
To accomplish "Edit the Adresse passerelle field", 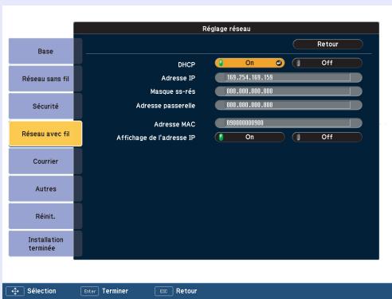I will point(288,105).
